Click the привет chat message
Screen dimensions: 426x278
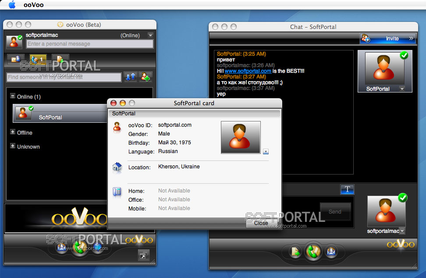pos(226,60)
